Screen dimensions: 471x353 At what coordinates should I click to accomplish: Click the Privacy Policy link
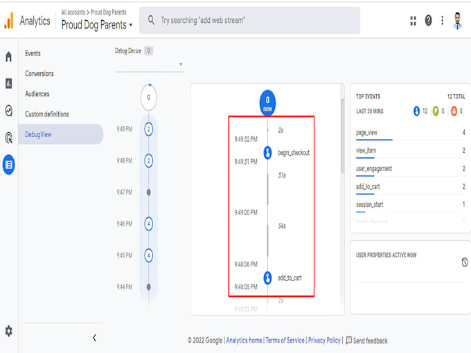(324, 341)
